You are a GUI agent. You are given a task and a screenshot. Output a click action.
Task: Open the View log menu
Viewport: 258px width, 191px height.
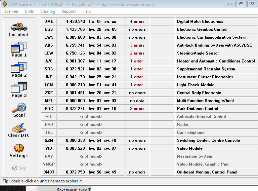pos(48,11)
